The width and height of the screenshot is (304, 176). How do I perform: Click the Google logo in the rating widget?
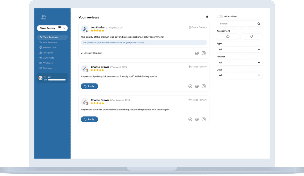pos(41,78)
